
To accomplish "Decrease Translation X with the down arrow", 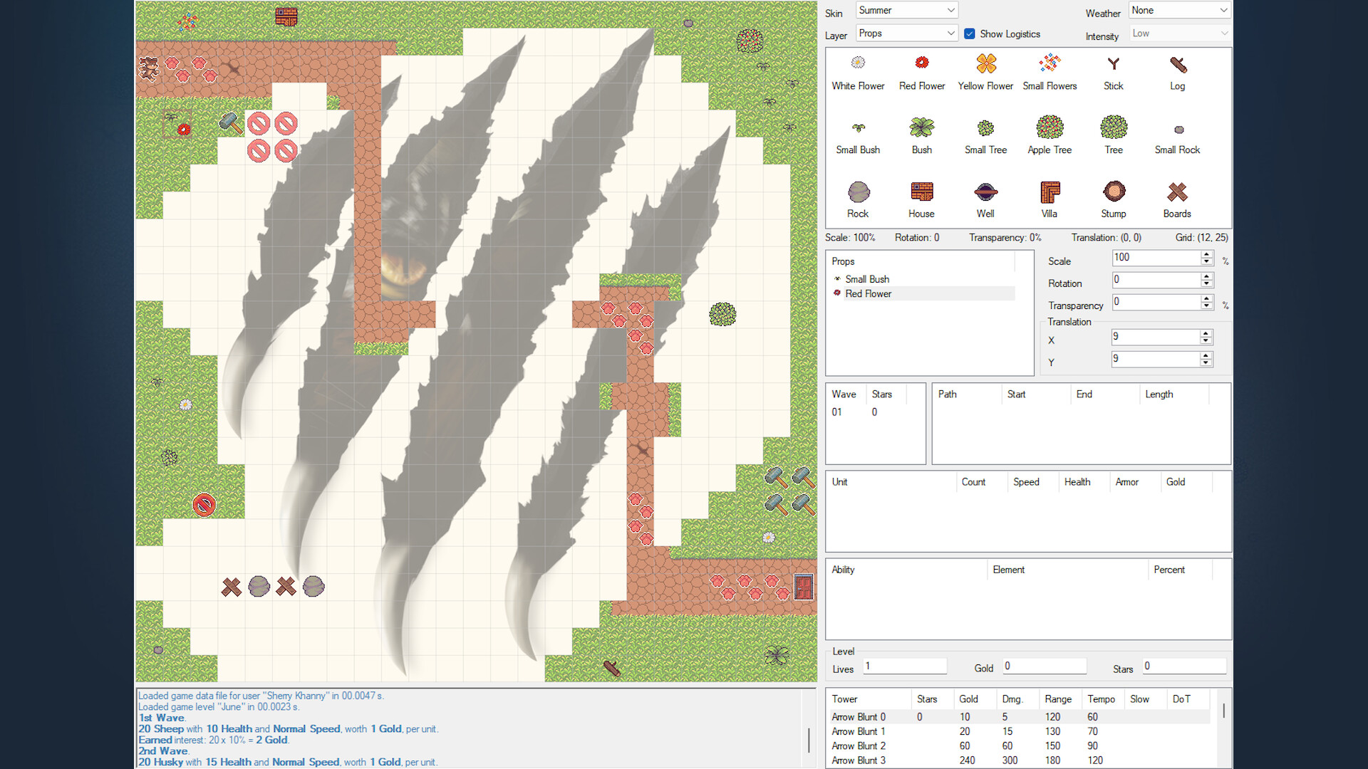I will [1205, 340].
